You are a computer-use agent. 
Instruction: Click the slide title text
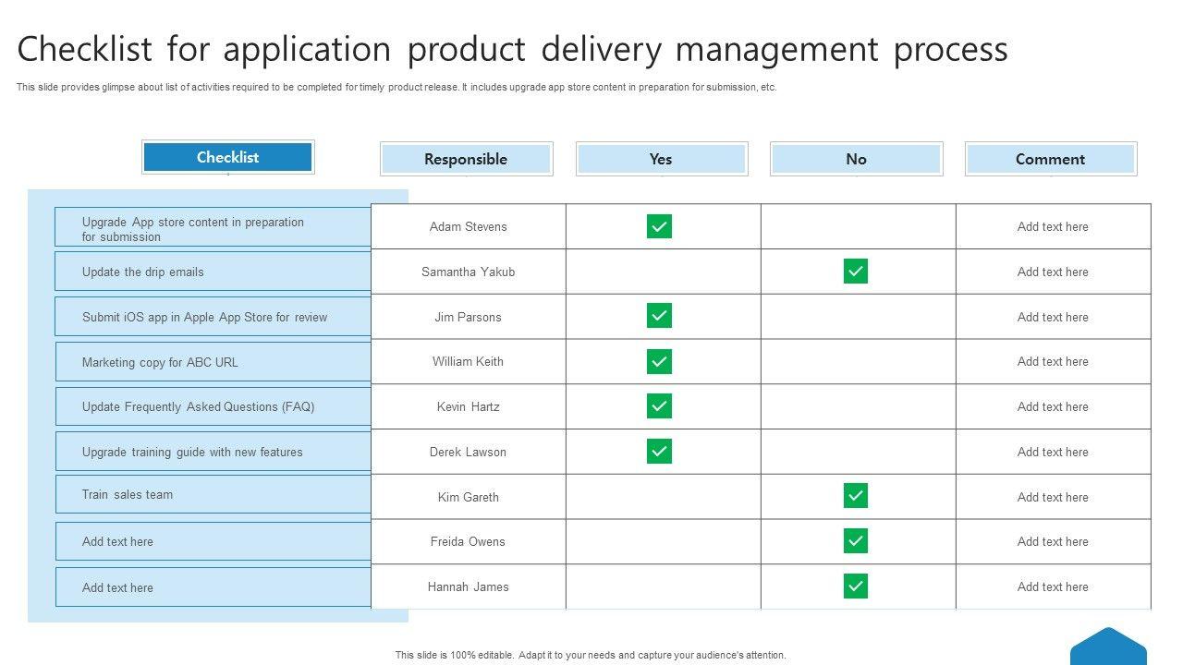(x=512, y=49)
